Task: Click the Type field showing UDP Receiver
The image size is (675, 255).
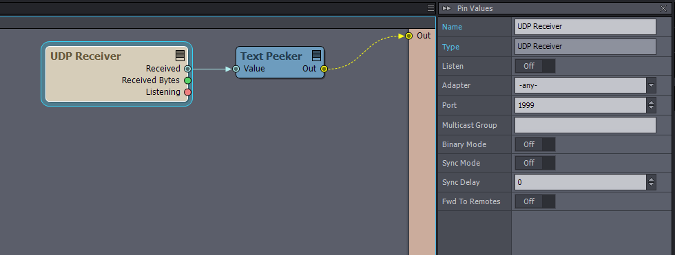Action: (x=585, y=46)
